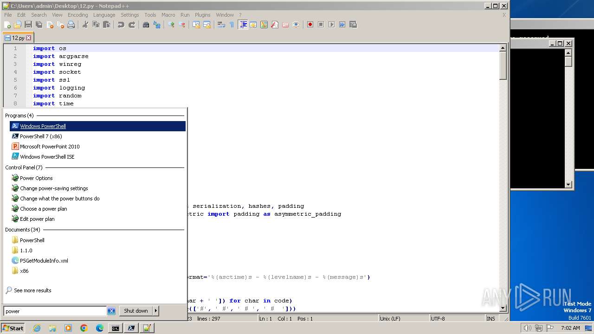This screenshot has height=334, width=594.
Task: Click the Save toolbar icon
Action: point(28,25)
